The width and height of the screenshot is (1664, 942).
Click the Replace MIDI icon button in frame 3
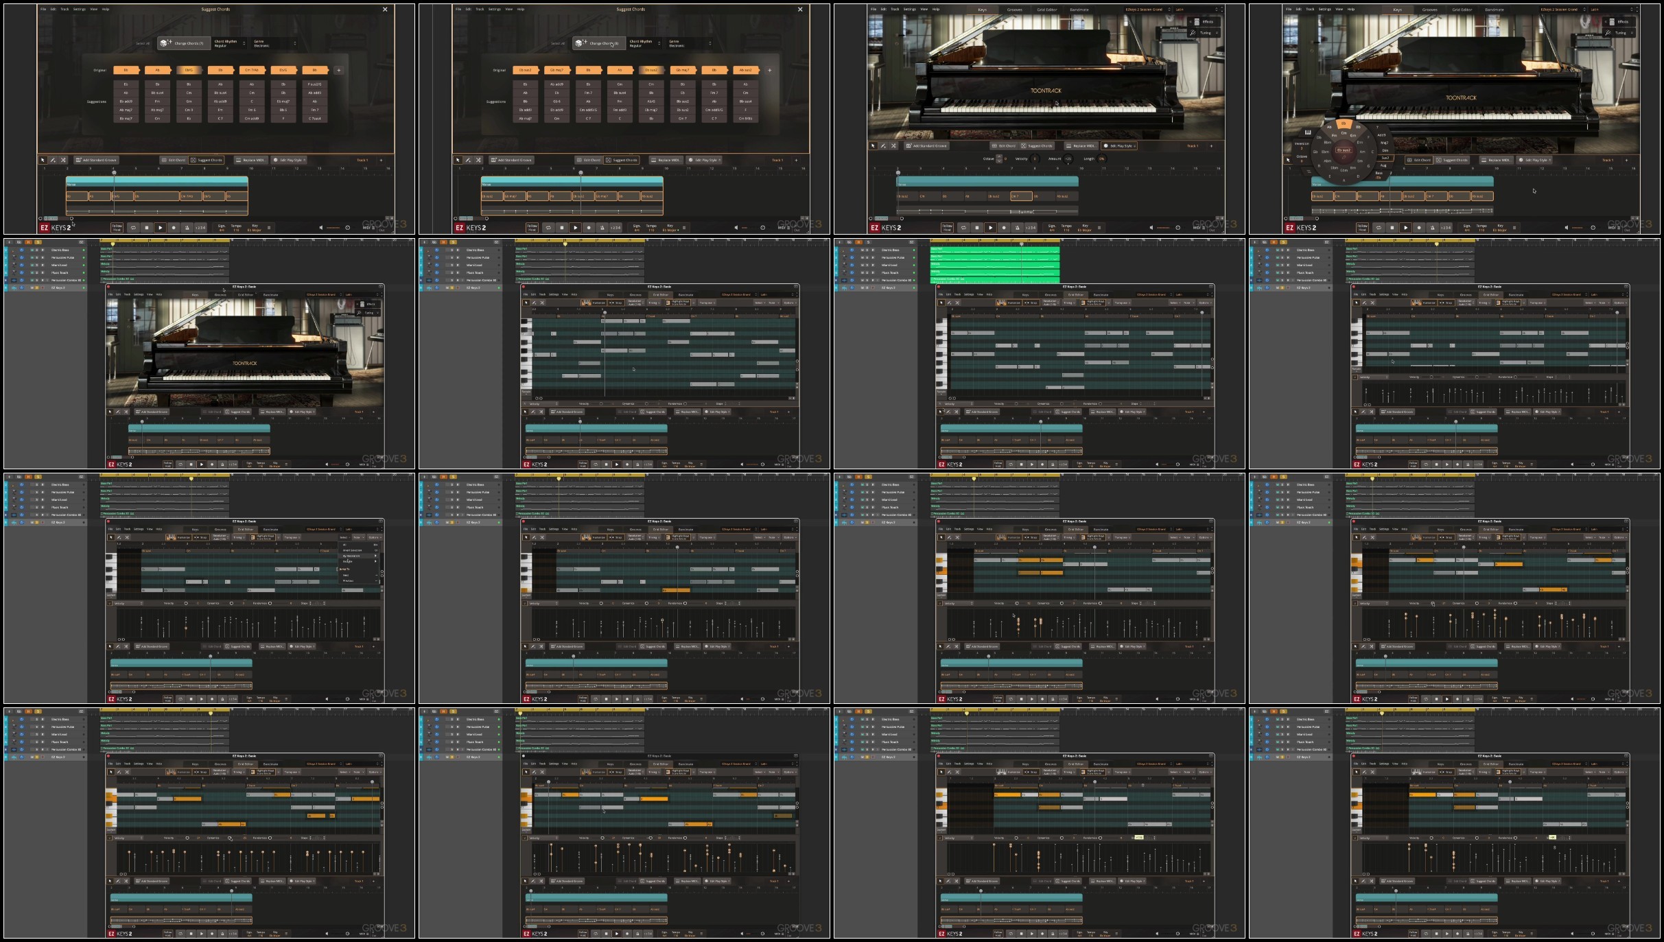click(x=1081, y=145)
